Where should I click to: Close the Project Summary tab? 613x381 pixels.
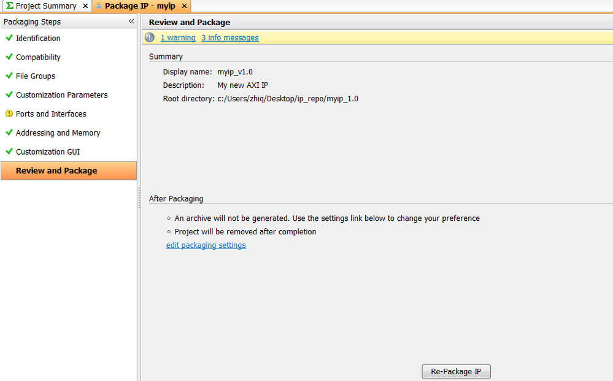tap(85, 6)
